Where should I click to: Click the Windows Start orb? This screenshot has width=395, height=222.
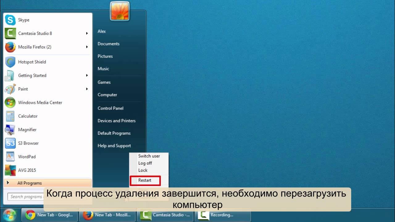click(x=10, y=215)
